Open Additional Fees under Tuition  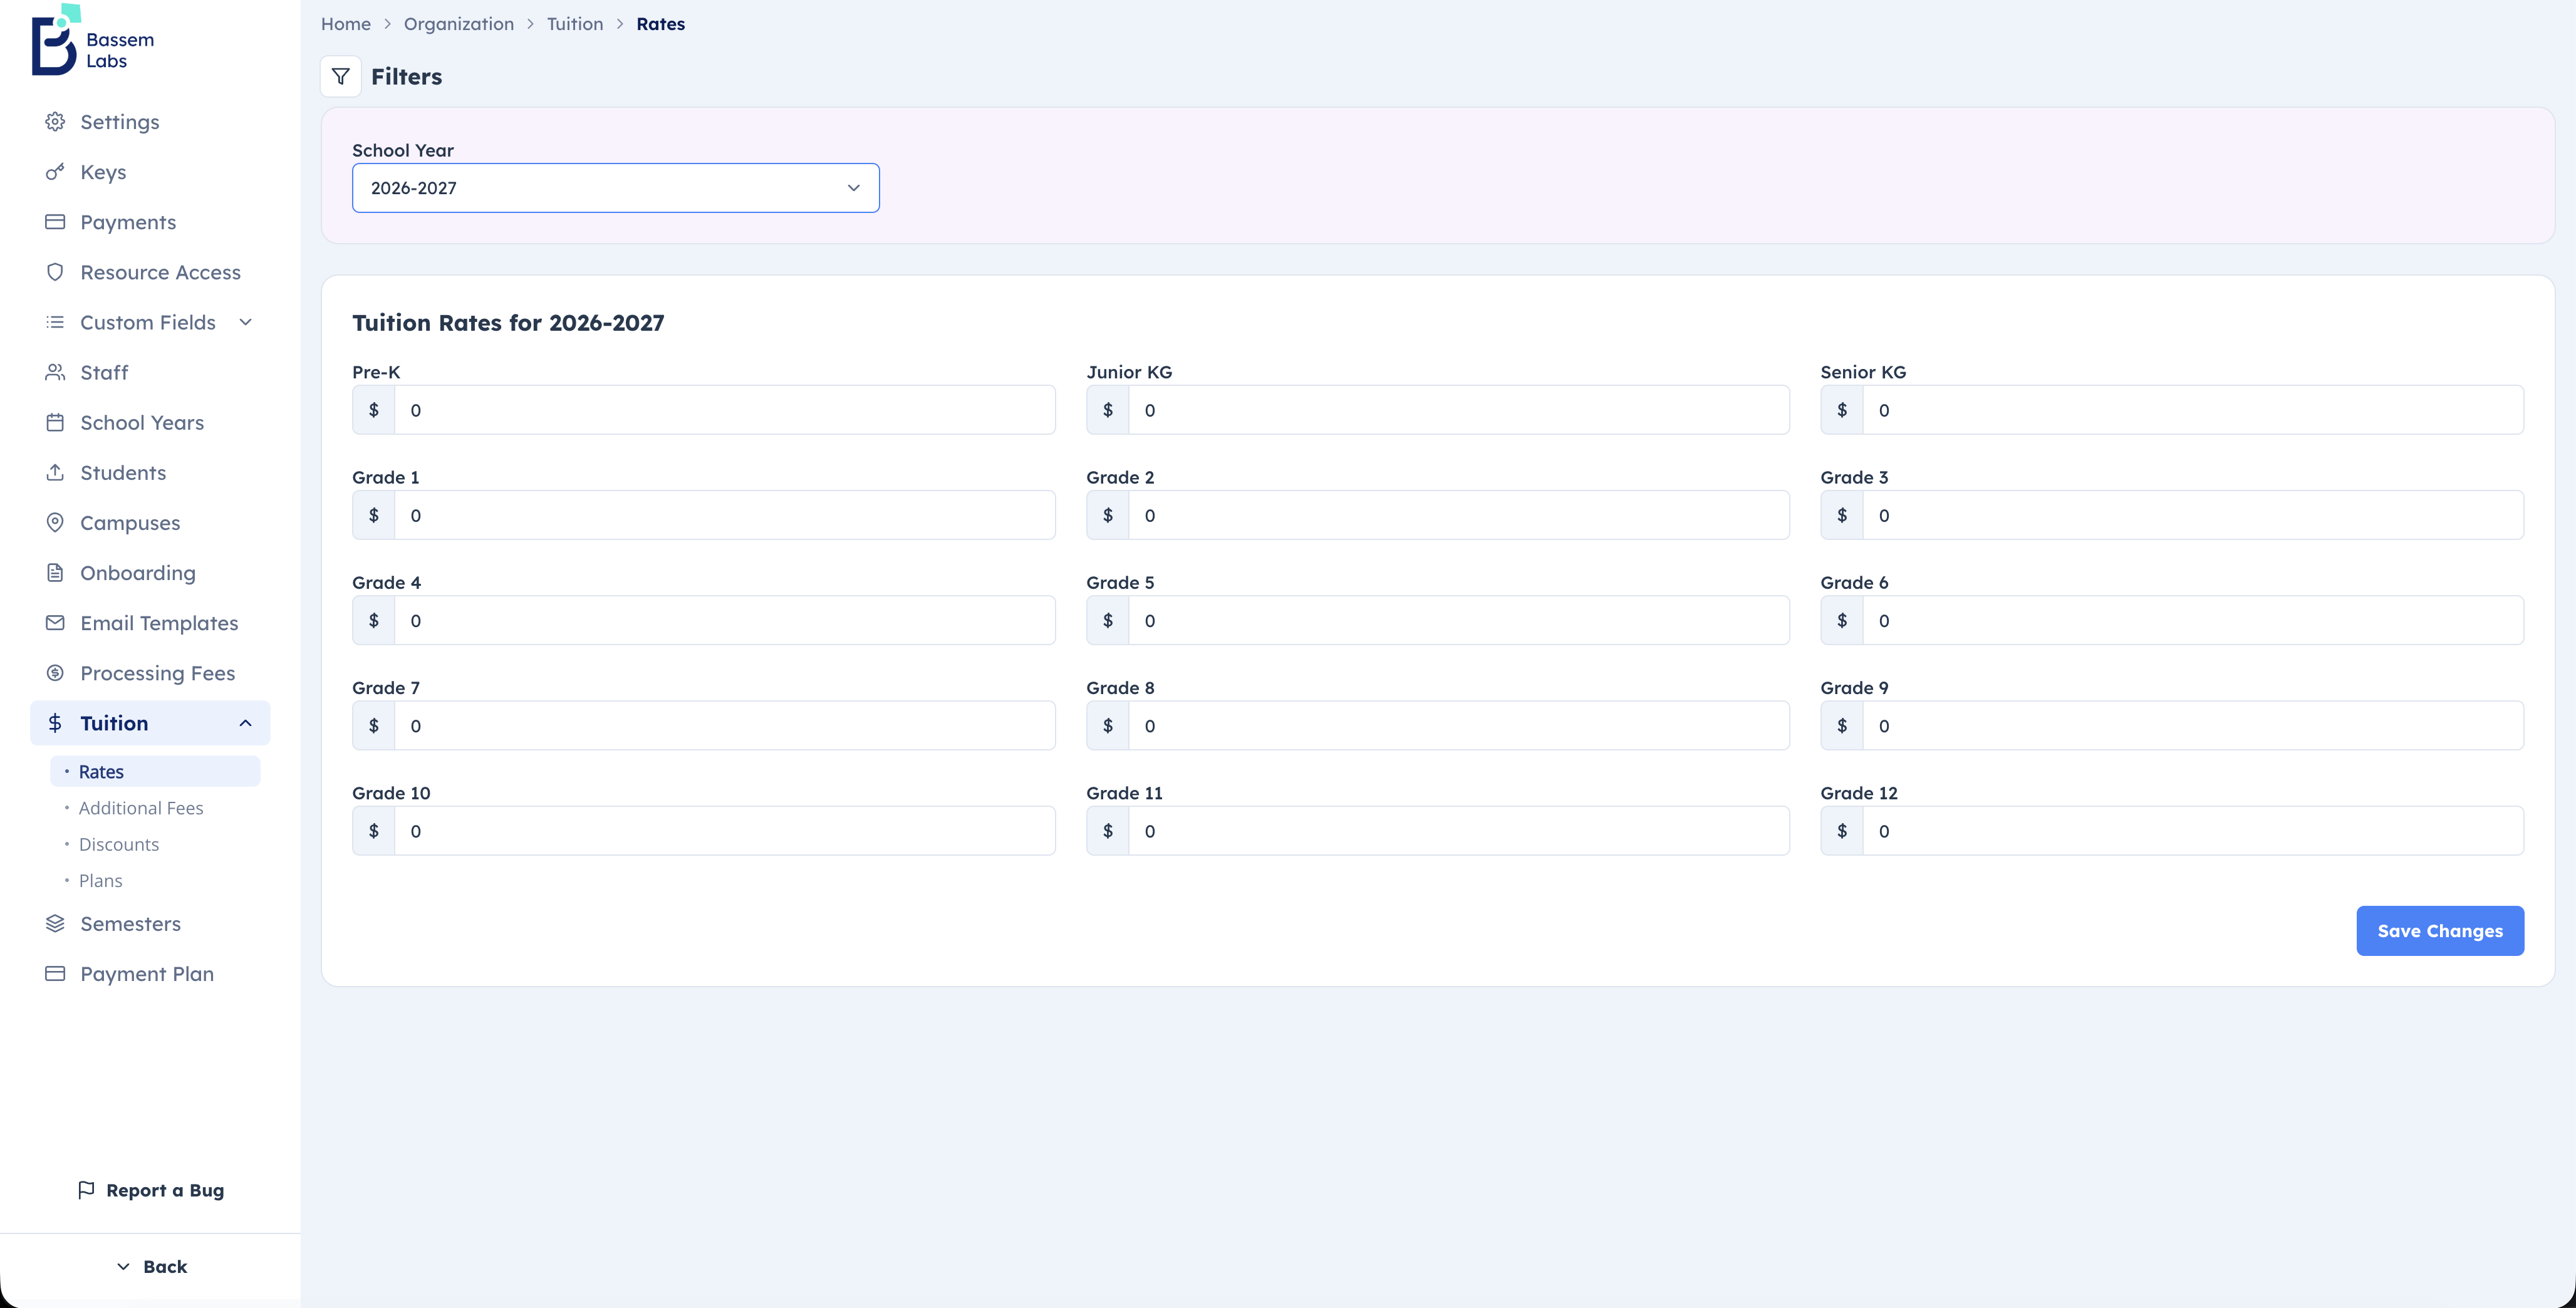pyautogui.click(x=155, y=808)
